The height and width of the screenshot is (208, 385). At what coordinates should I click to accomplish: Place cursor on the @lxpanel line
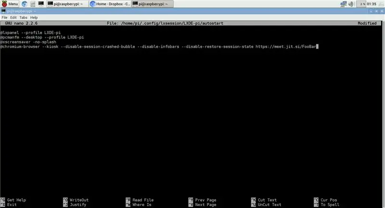(x=30, y=32)
